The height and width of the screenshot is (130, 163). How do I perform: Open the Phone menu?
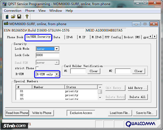pos(30,11)
